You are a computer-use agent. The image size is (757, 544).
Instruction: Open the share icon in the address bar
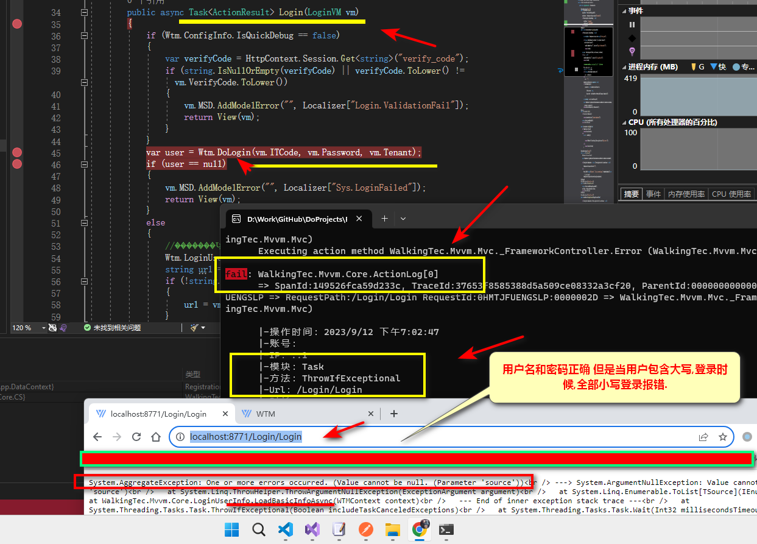[703, 437]
